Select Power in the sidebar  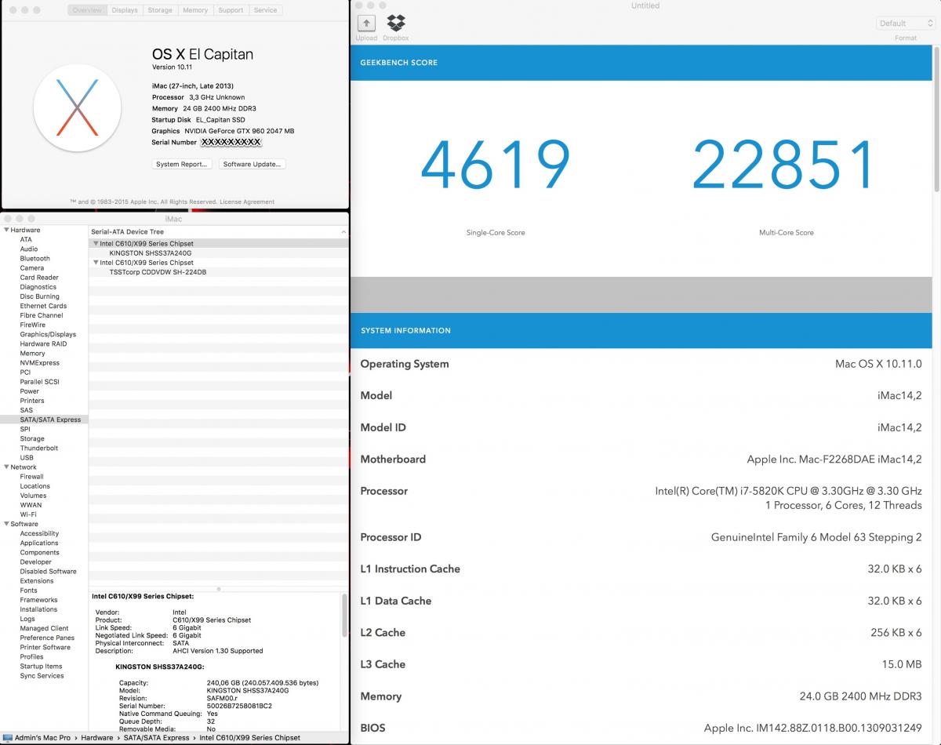30,391
